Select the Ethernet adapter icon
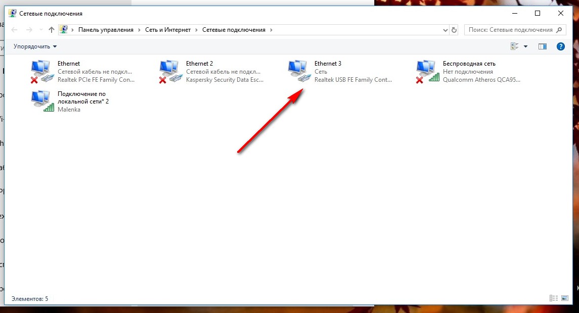The height and width of the screenshot is (313, 579). coord(42,72)
